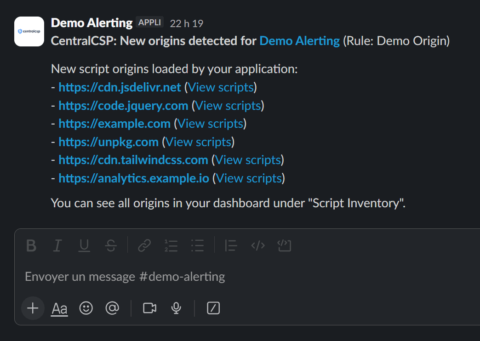The height and width of the screenshot is (341, 480).
Task: View scripts for https://unpkg.com
Action: [198, 142]
